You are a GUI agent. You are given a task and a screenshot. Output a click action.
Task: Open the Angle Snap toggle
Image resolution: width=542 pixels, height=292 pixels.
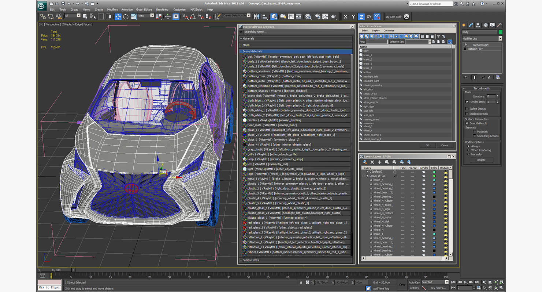193,16
